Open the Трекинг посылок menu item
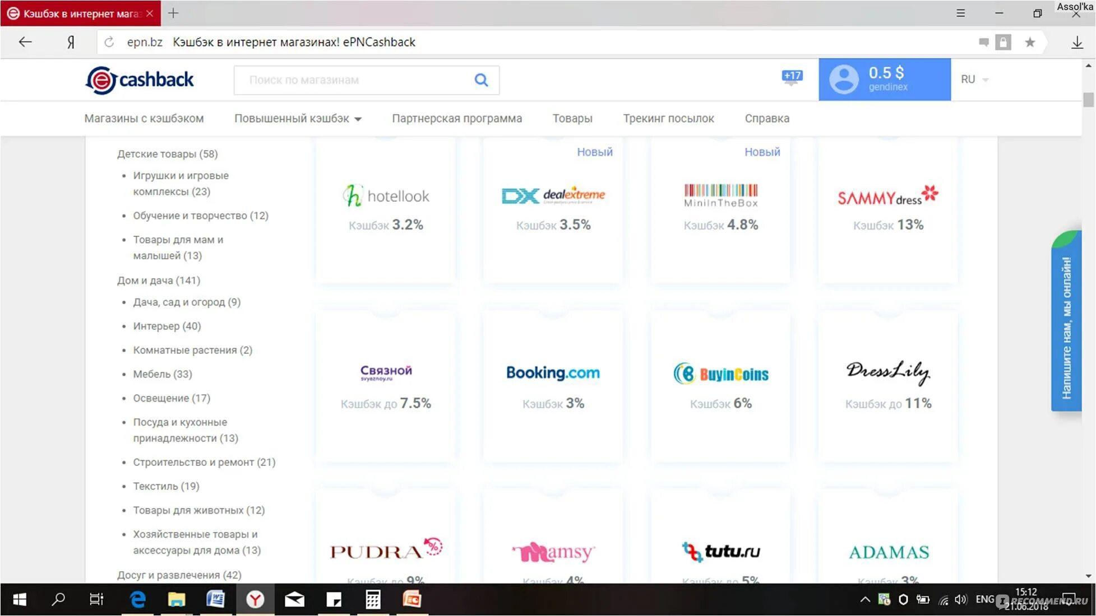 668,119
